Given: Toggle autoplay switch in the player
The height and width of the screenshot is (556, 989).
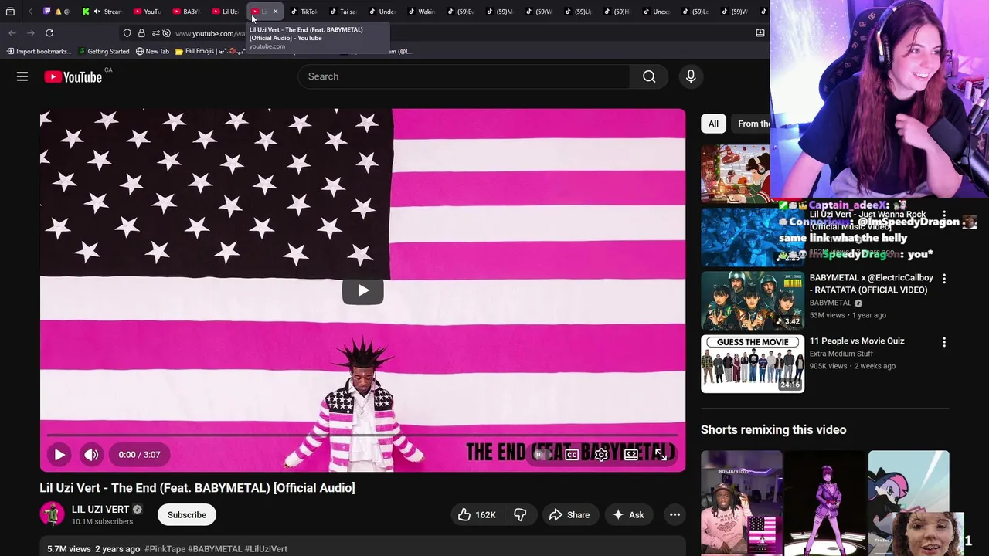Looking at the screenshot, I should [541, 455].
